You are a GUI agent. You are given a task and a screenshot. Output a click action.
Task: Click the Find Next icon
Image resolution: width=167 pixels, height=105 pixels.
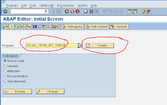[97, 11]
